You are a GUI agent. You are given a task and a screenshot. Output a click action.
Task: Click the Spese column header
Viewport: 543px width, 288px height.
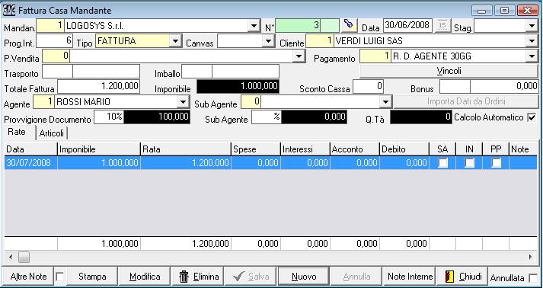[x=256, y=149]
